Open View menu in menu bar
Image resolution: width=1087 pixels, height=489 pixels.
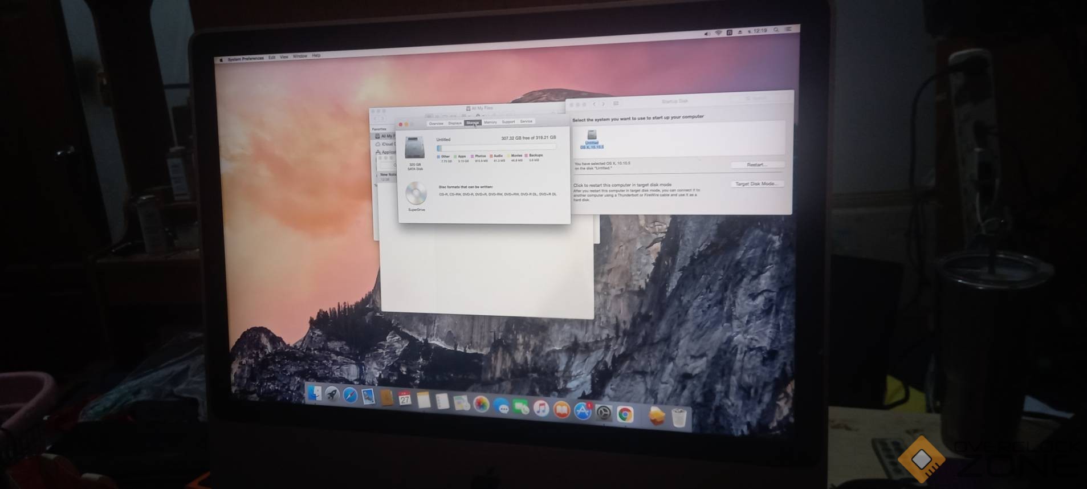284,57
